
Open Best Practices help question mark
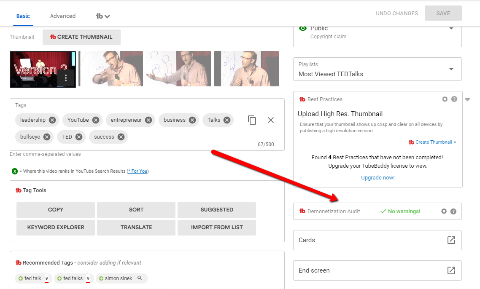(x=454, y=99)
